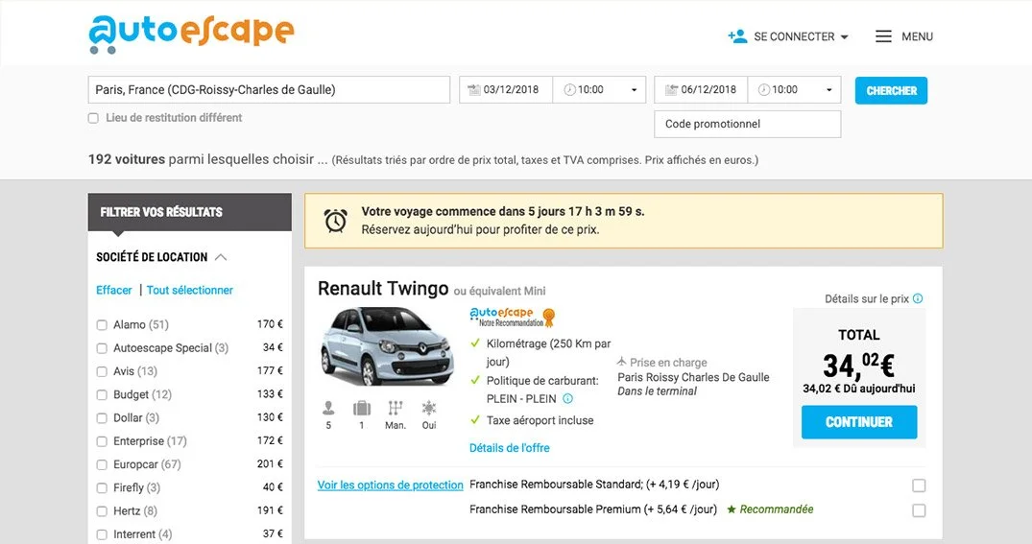The width and height of the screenshot is (1032, 544).
Task: Open Voir les options de protection link
Action: 391,485
